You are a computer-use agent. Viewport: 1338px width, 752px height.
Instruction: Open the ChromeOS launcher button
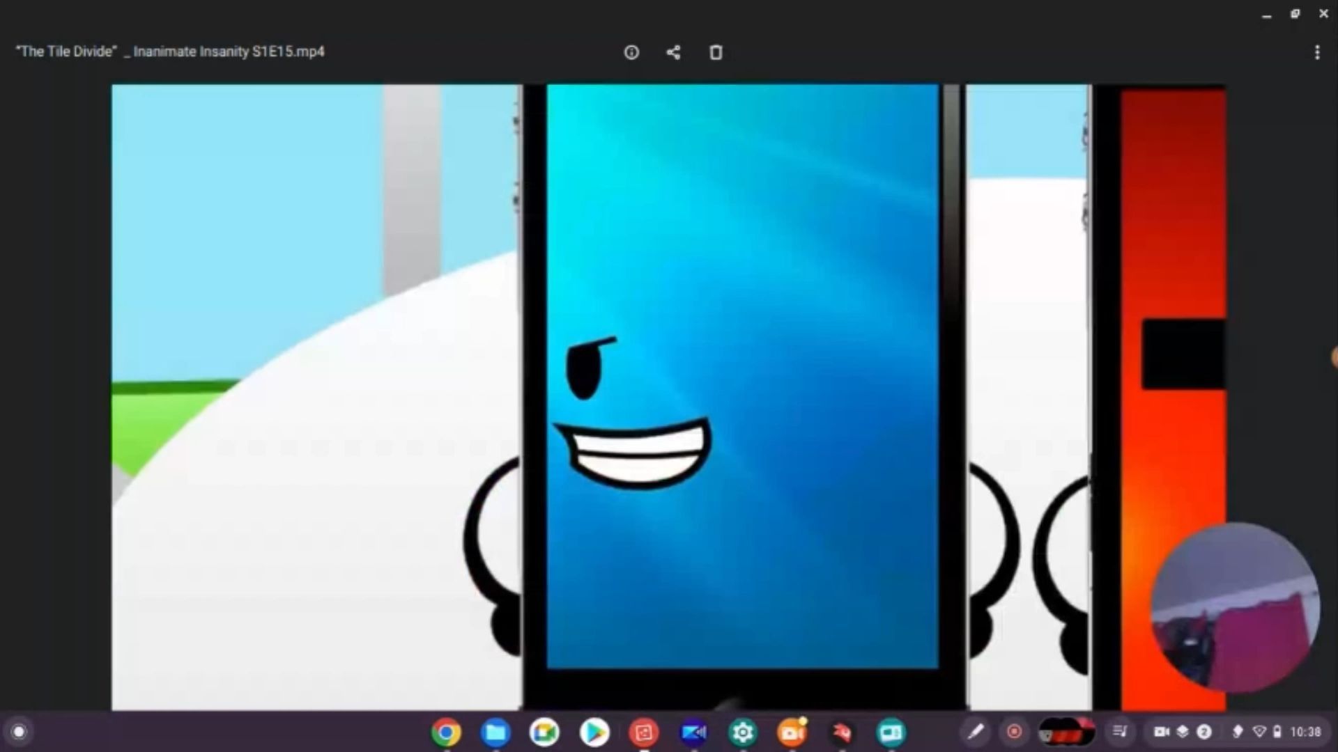click(19, 732)
